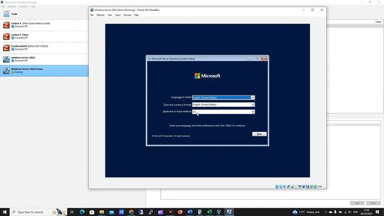384x216 pixels.
Task: Open the Help menu of the VM window
Action: click(x=136, y=15)
